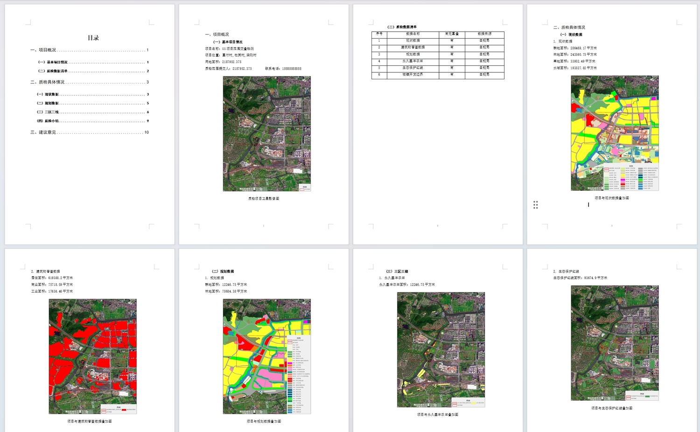Click the 规划数据 cell in table row 3
Screen dimensions: 700x432
[x=413, y=55]
